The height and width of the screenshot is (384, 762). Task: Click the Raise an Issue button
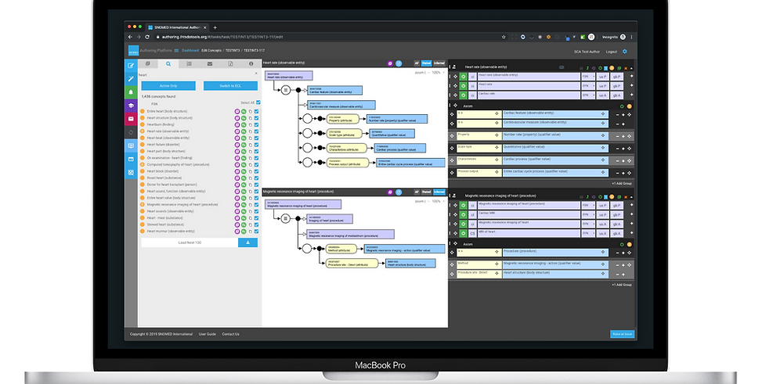click(622, 334)
